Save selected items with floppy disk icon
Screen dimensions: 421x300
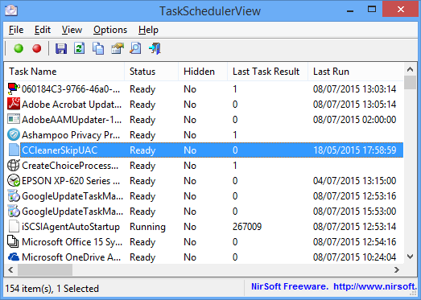tap(61, 48)
